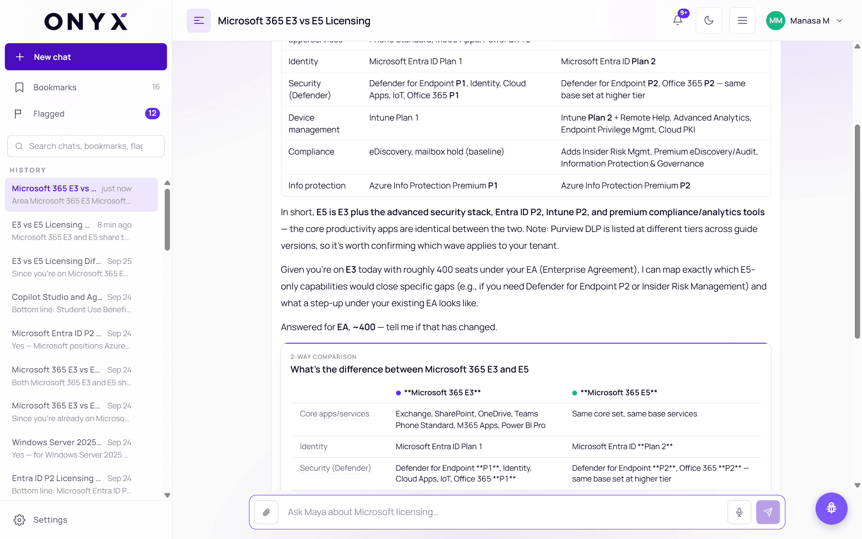Viewport: 862px width, 539px height.
Task: Click the Flagged count badge 12
Action: pyautogui.click(x=152, y=114)
